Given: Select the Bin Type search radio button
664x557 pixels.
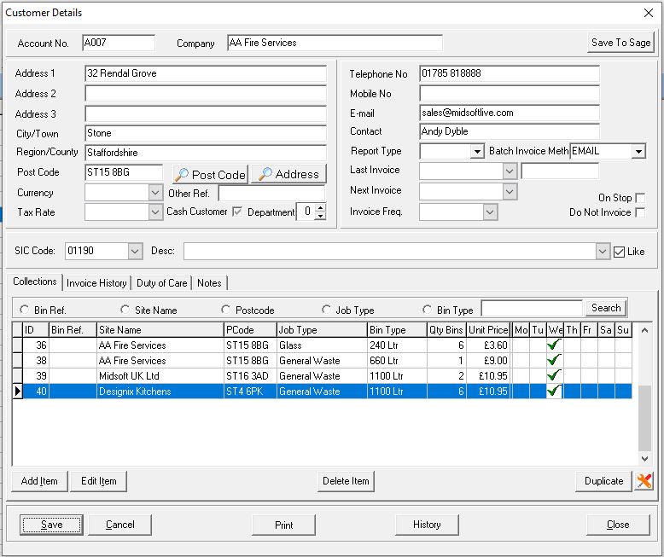Looking at the screenshot, I should click(428, 310).
